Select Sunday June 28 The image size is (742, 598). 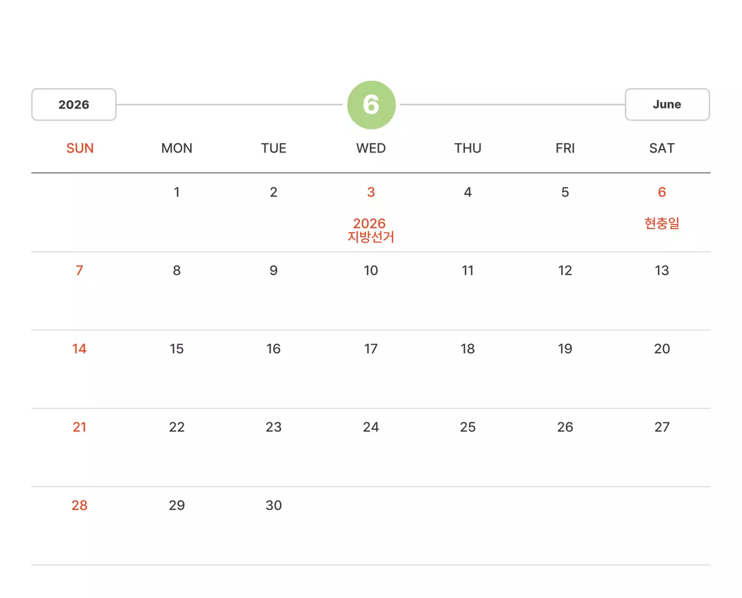pyautogui.click(x=79, y=505)
